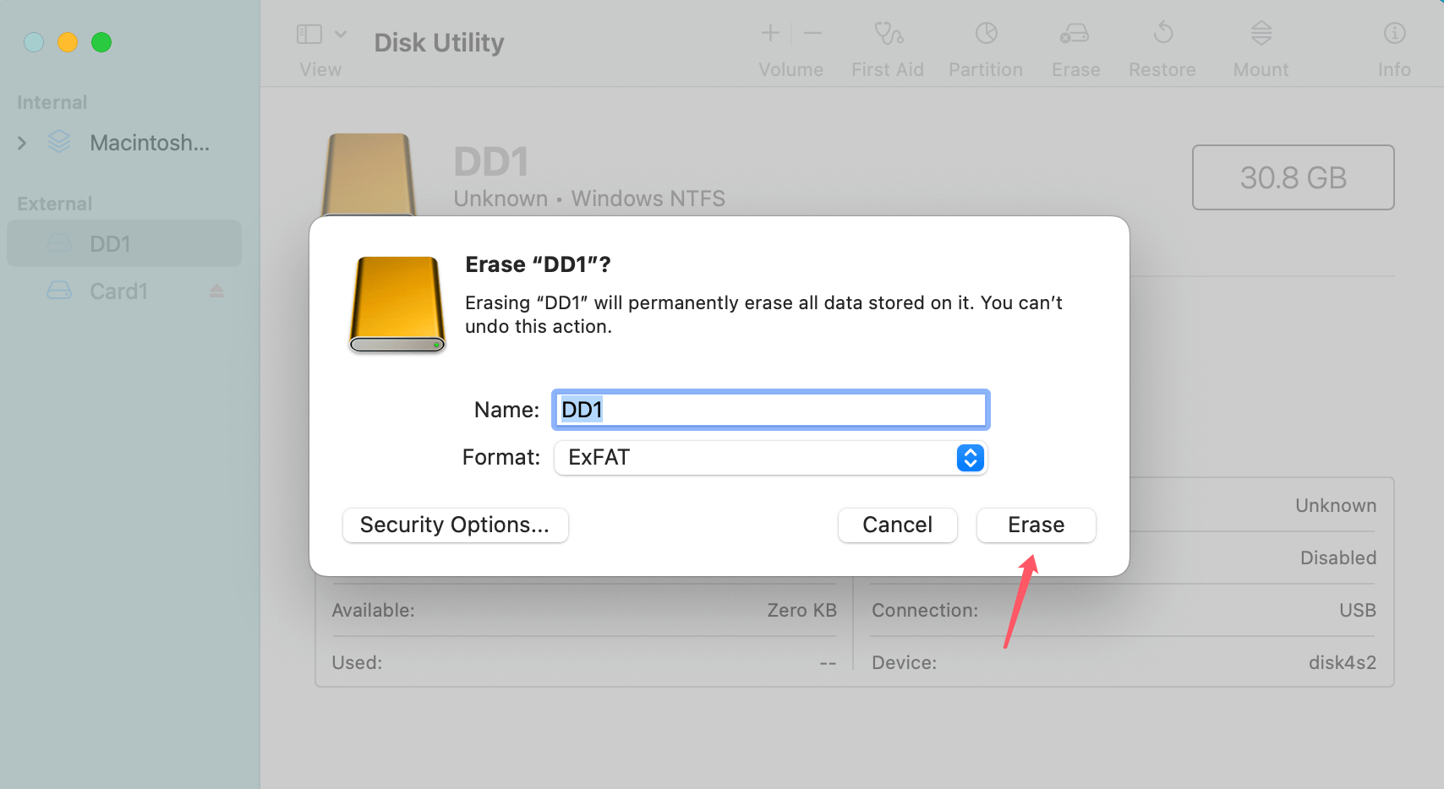
Task: Click the yellow minimize traffic light
Action: tap(68, 41)
